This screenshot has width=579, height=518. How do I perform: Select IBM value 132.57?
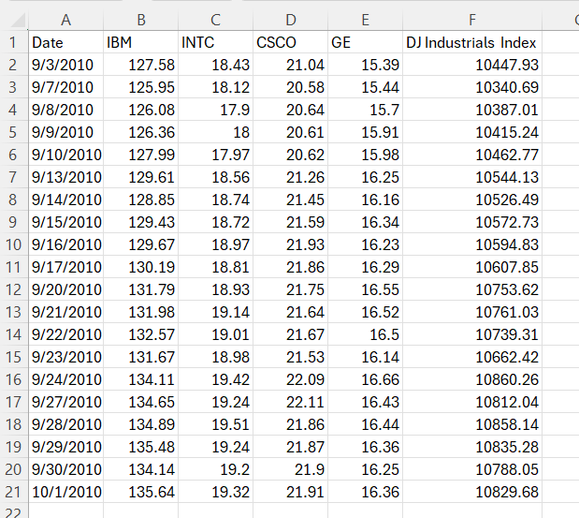click(141, 334)
